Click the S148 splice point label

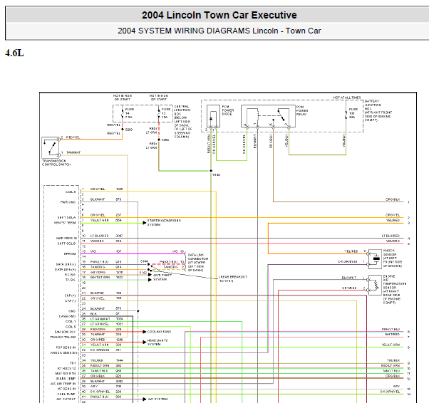[217, 174]
